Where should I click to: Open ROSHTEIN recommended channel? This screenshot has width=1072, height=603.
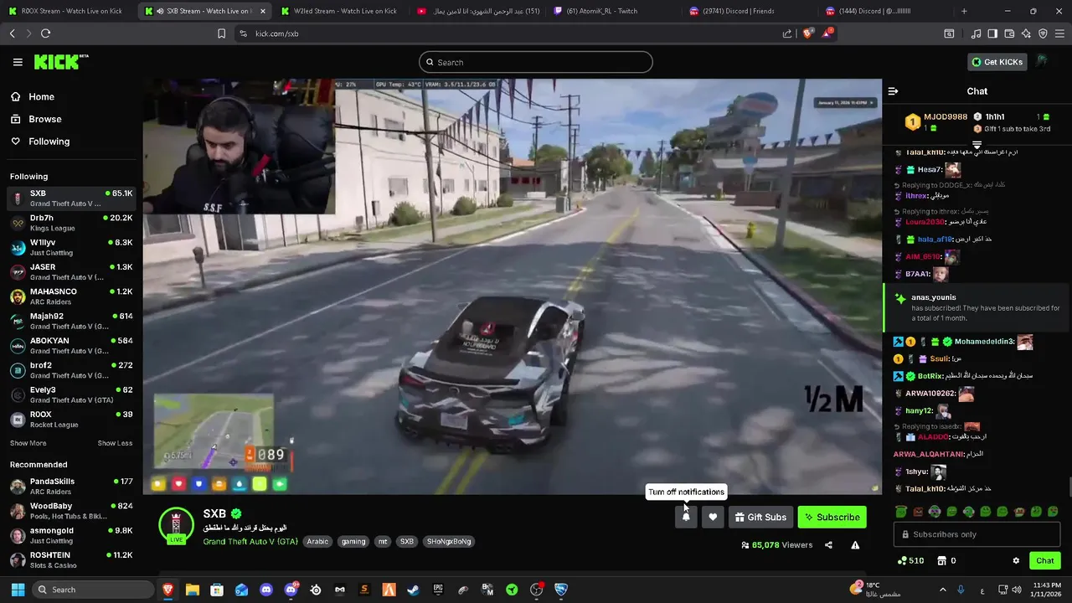click(x=71, y=559)
